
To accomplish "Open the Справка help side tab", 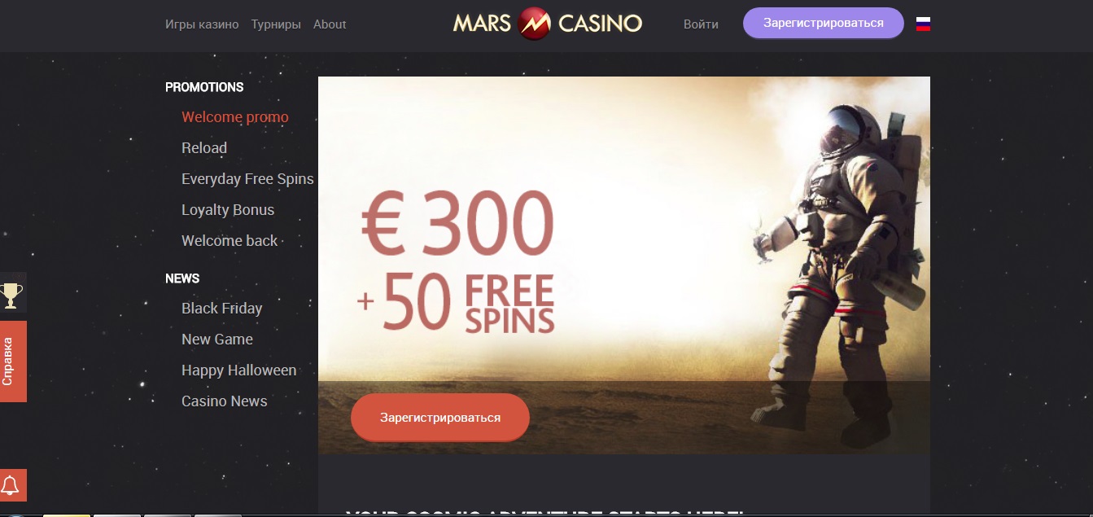I will pyautogui.click(x=12, y=361).
